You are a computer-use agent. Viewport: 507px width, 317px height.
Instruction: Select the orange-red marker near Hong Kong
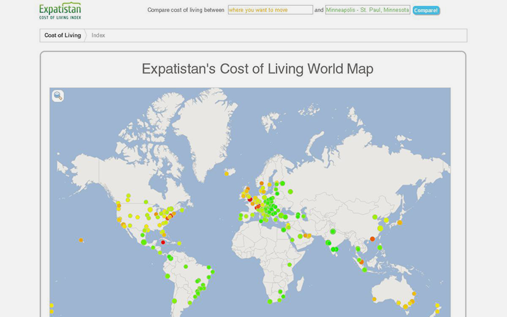point(372,239)
